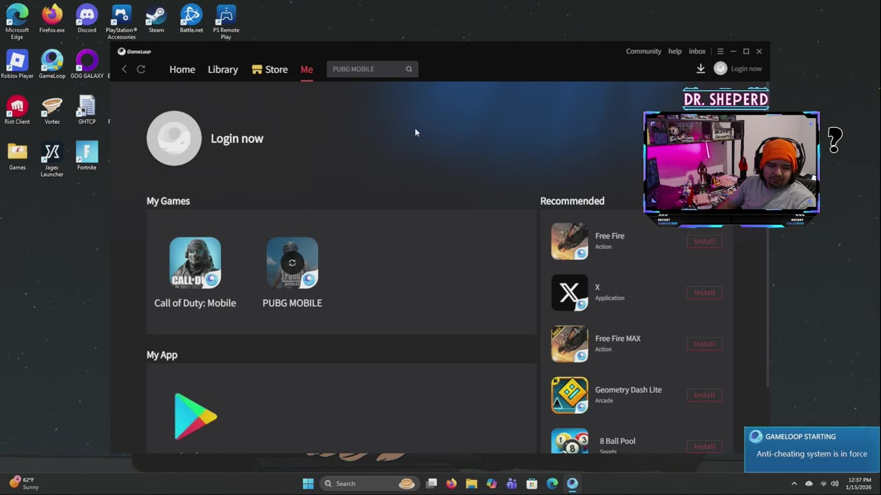Open File Explorer from taskbar
Image resolution: width=881 pixels, height=495 pixels.
click(471, 483)
